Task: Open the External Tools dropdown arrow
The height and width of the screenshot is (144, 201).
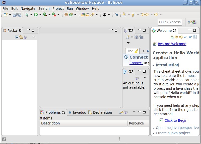Action: pos(58,15)
